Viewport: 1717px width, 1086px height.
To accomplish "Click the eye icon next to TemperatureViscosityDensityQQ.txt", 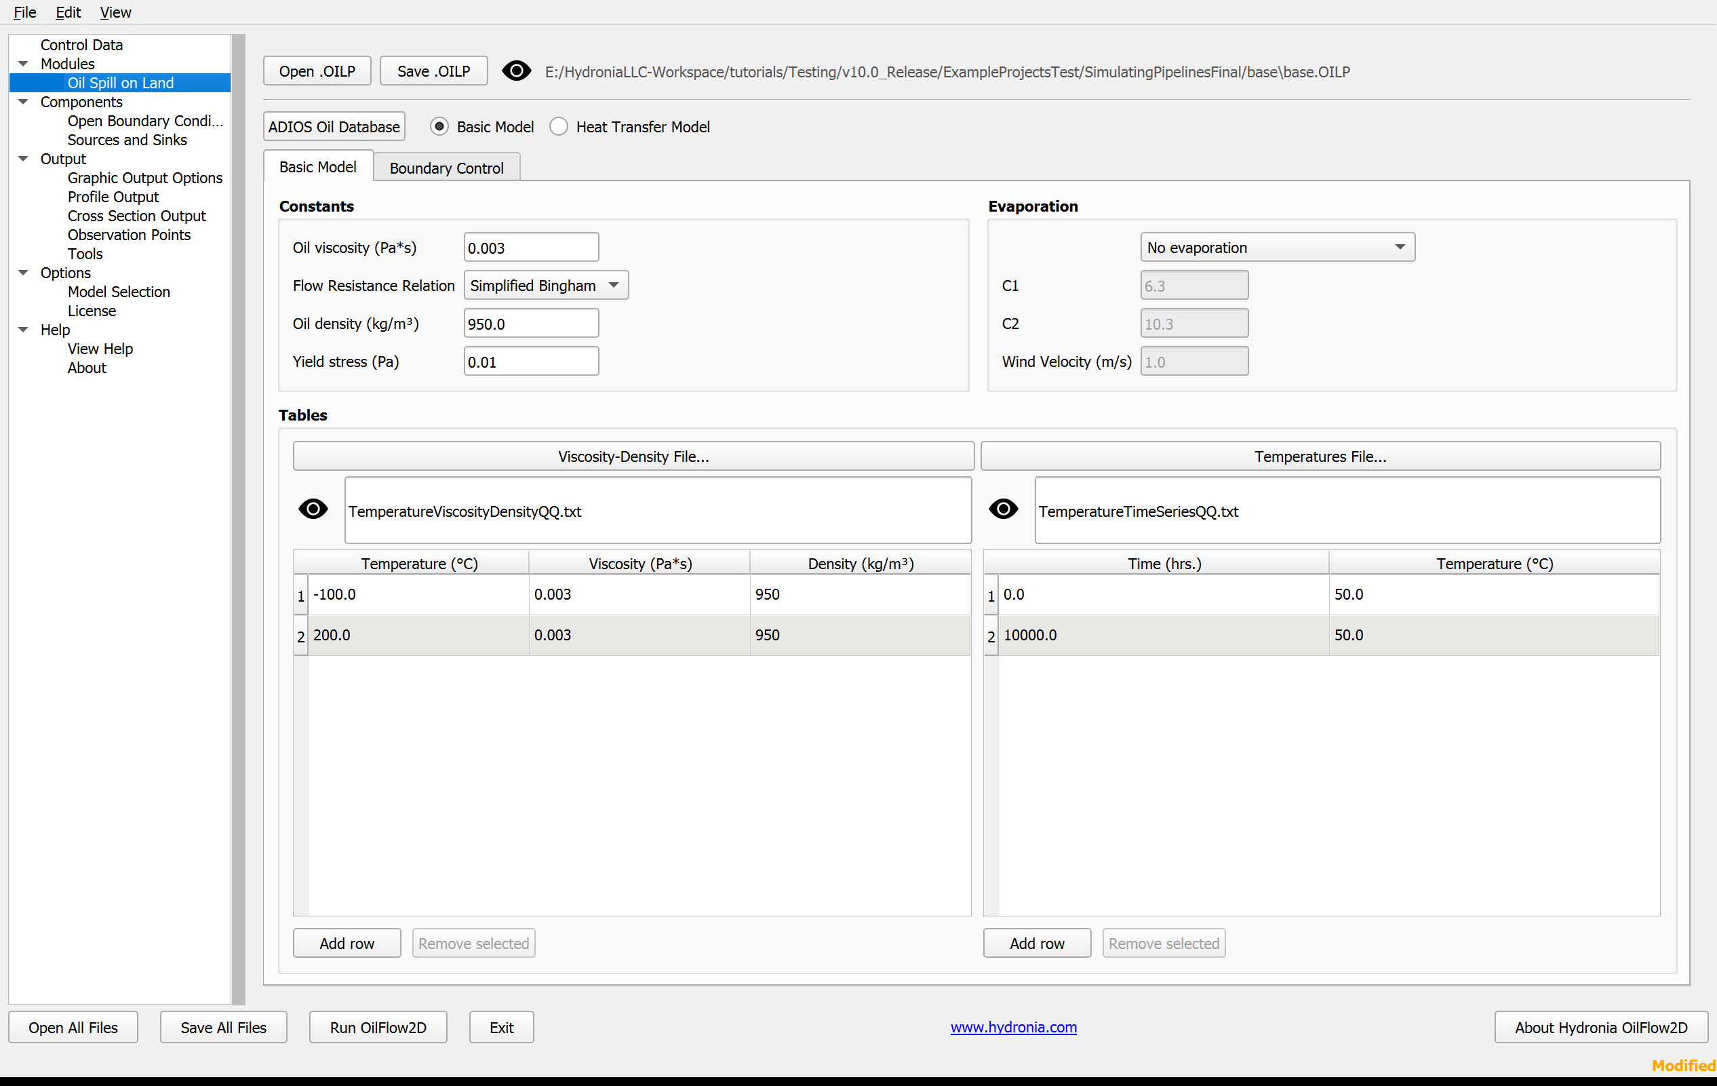I will click(x=313, y=509).
